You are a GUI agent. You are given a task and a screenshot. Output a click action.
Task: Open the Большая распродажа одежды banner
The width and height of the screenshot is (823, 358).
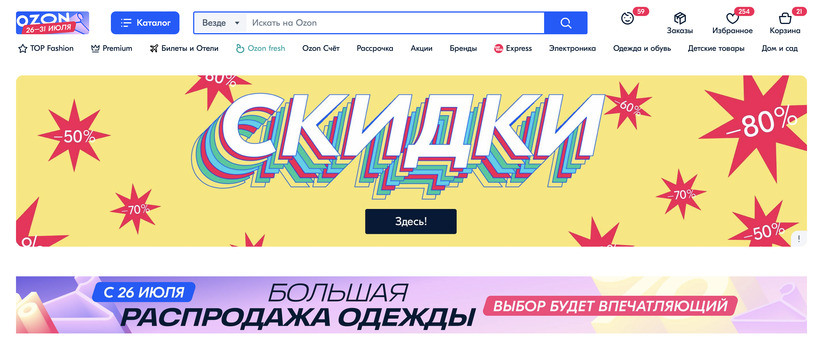point(411,305)
